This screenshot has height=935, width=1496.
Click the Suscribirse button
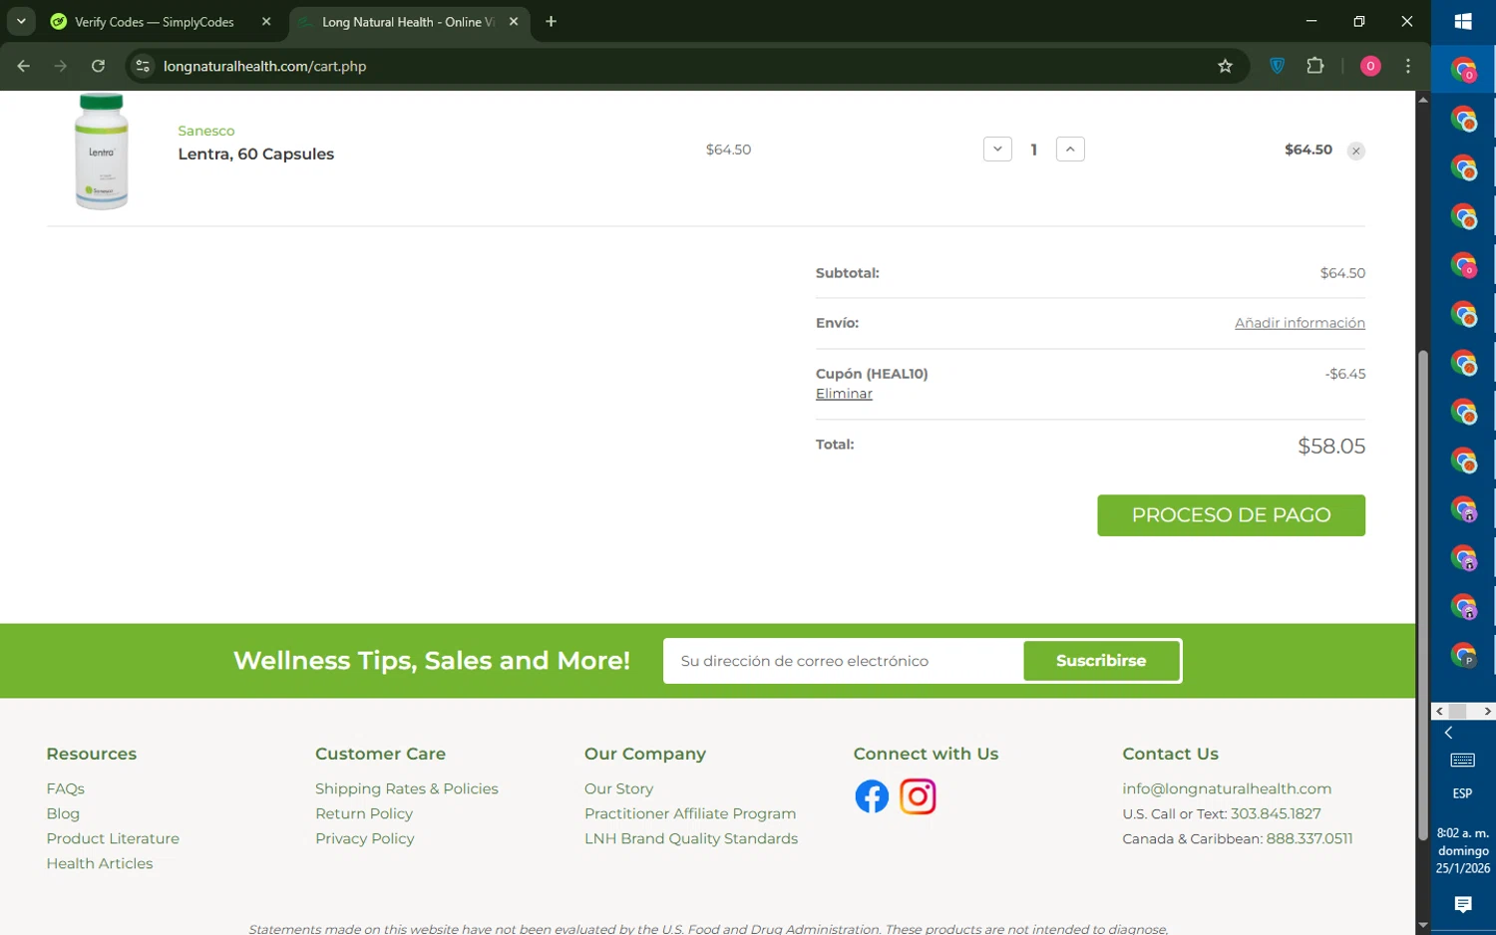pos(1101,661)
